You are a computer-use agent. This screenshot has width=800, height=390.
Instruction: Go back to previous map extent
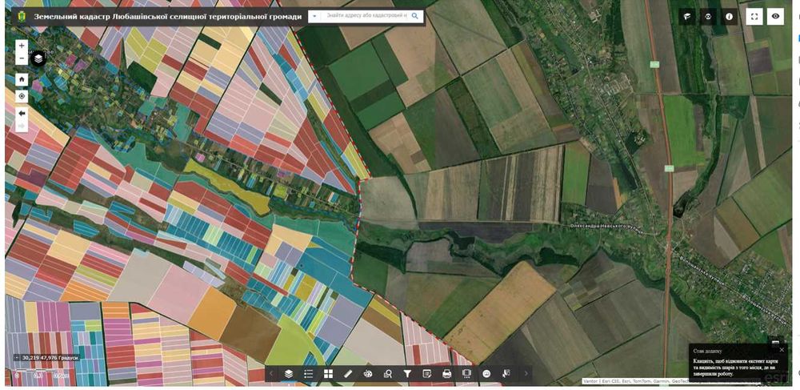tap(22, 113)
